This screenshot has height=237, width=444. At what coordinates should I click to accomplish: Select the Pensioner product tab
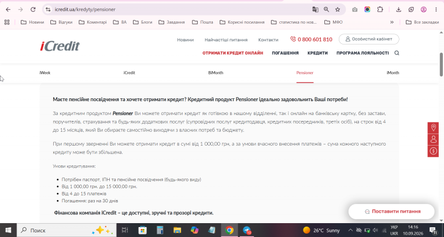click(x=305, y=73)
